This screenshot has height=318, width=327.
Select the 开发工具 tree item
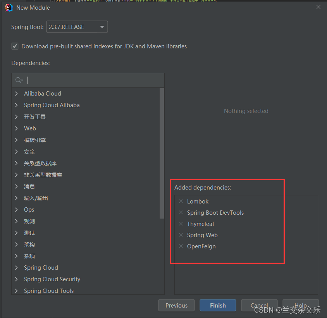[35, 117]
